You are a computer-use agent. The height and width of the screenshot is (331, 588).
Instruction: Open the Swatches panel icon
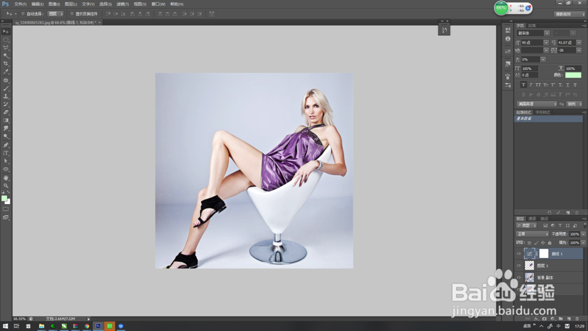point(508,51)
